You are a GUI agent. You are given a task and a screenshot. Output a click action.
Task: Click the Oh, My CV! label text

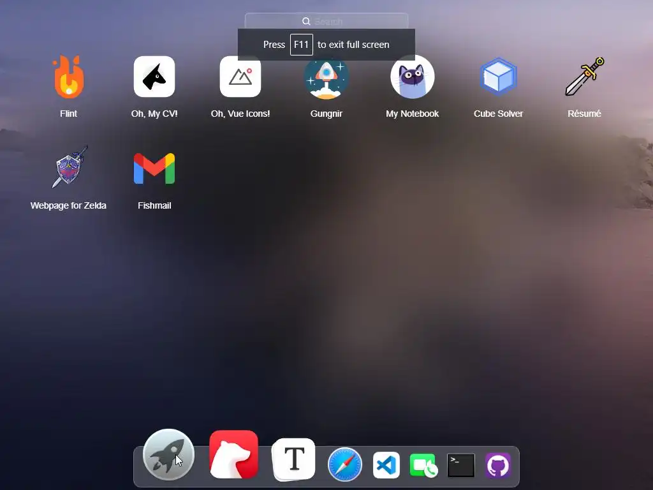[154, 114]
